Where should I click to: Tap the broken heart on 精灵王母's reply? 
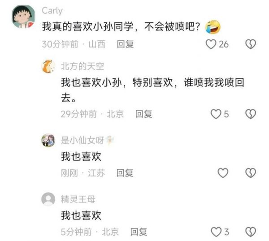(251, 232)
